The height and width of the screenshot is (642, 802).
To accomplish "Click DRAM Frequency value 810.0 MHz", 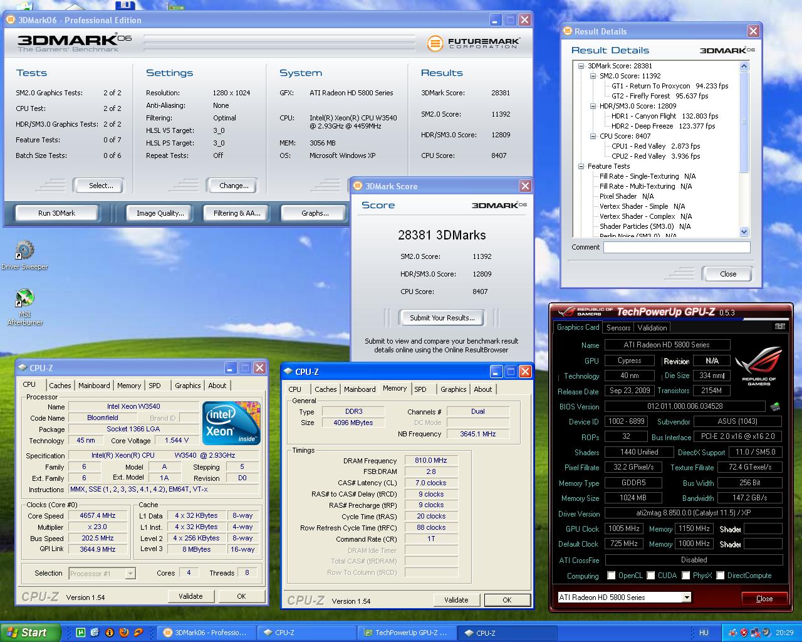I will pos(431,460).
